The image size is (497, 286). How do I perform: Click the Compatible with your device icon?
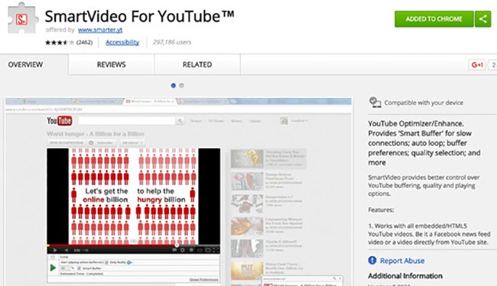(375, 102)
